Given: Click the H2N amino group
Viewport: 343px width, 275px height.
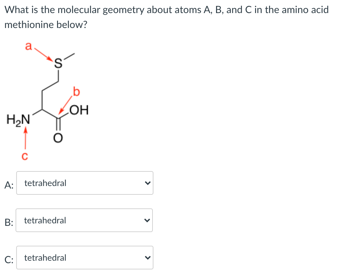Looking at the screenshot, I should [x=18, y=120].
